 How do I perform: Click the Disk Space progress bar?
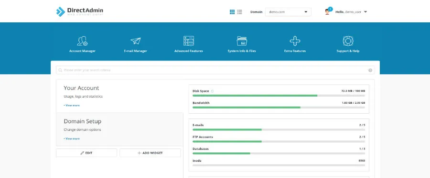279,96
